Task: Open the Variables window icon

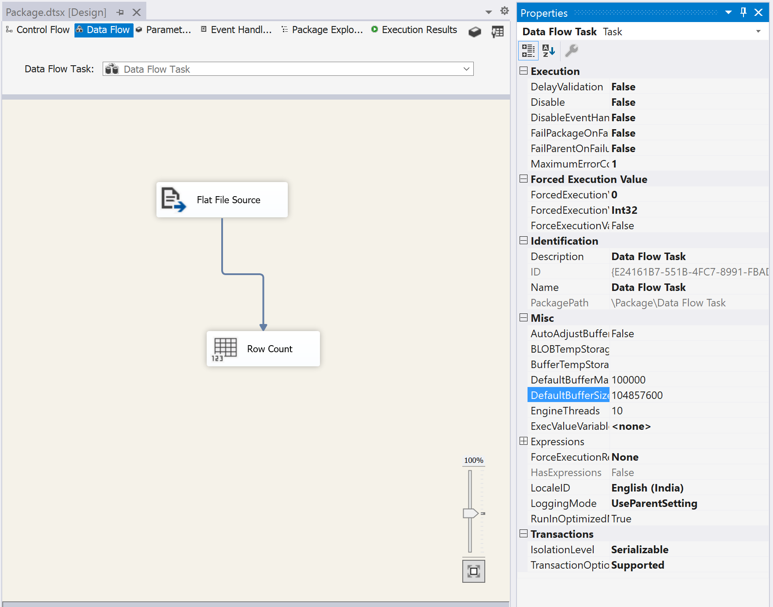Action: (x=498, y=31)
